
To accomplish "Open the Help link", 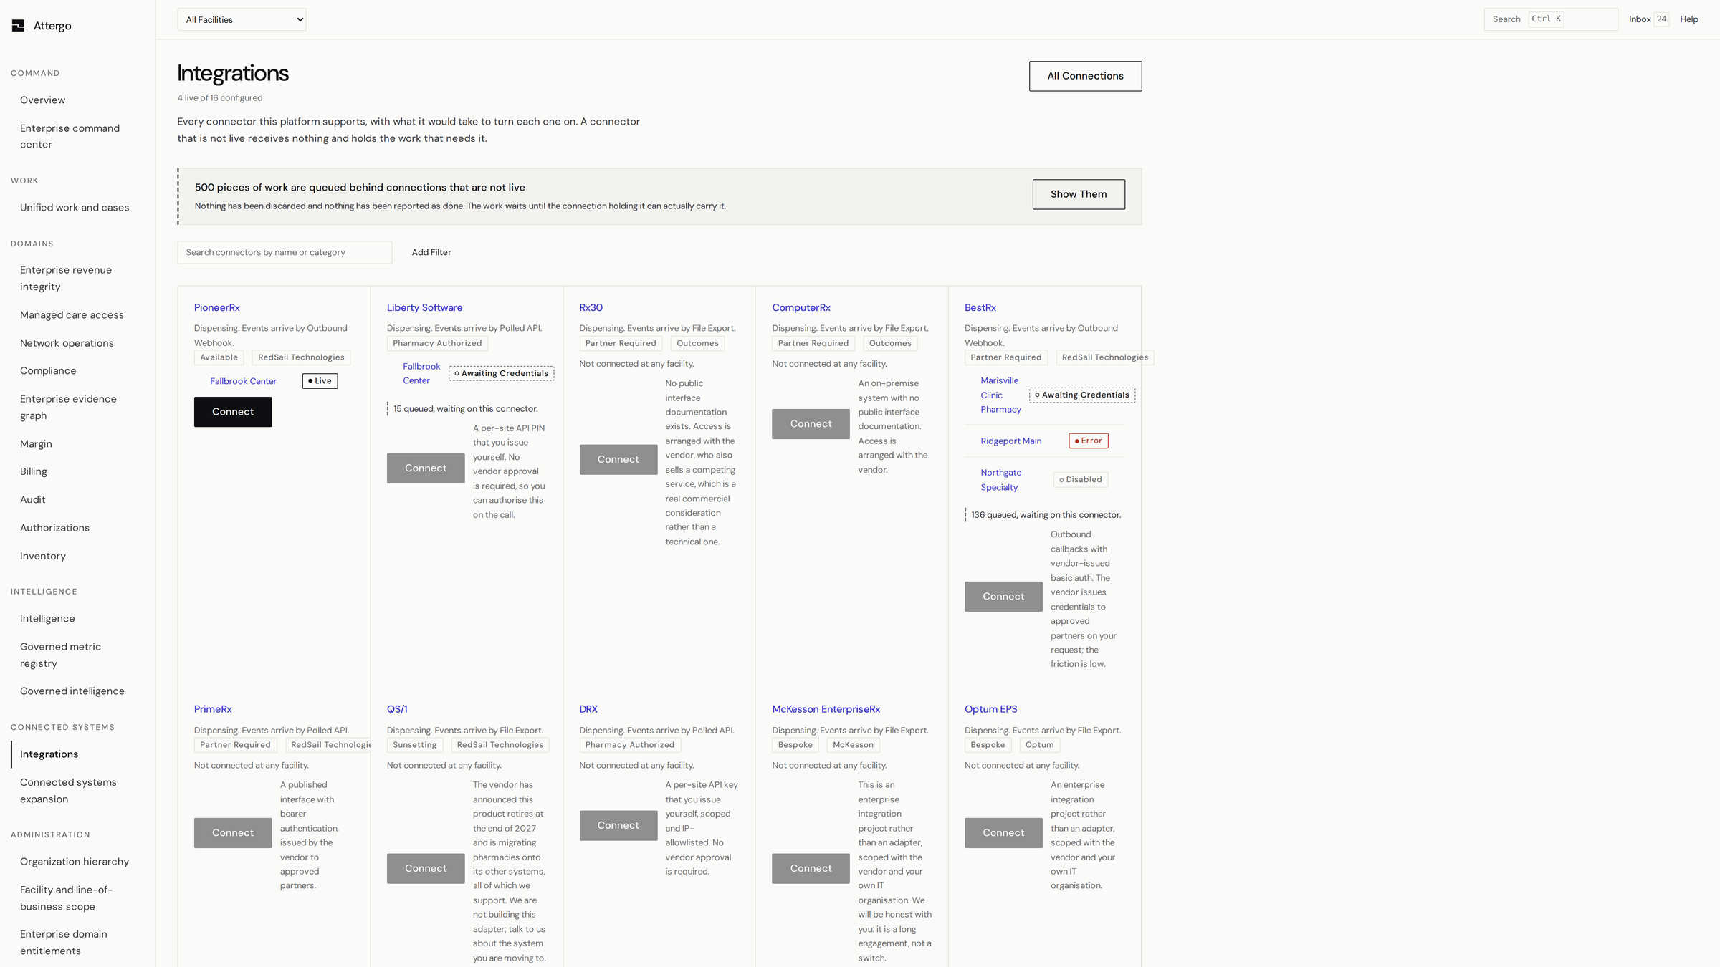I will tap(1688, 19).
